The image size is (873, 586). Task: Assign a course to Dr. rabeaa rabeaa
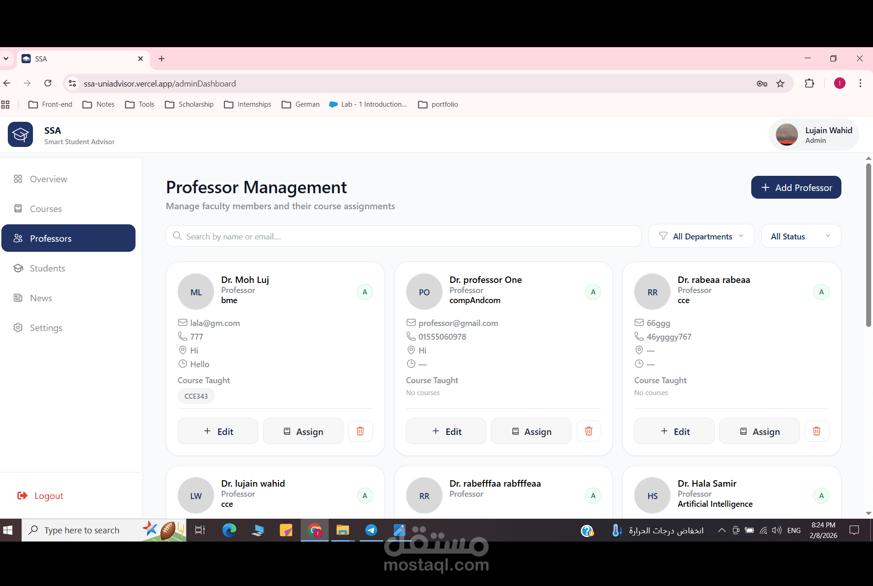pyautogui.click(x=759, y=431)
